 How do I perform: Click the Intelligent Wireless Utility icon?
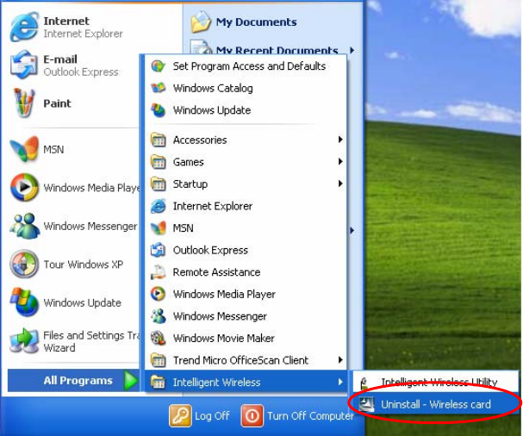point(364,383)
